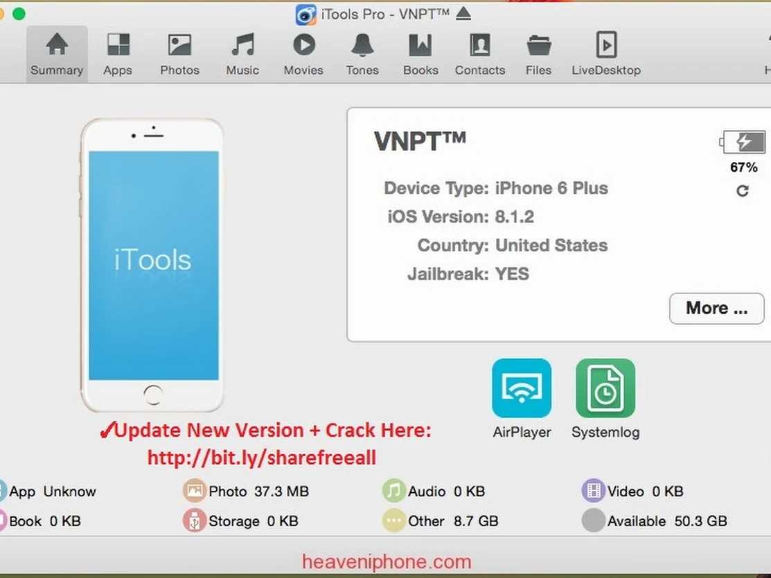Click iOS Version value 8.1.2
The width and height of the screenshot is (771, 578).
(x=514, y=217)
